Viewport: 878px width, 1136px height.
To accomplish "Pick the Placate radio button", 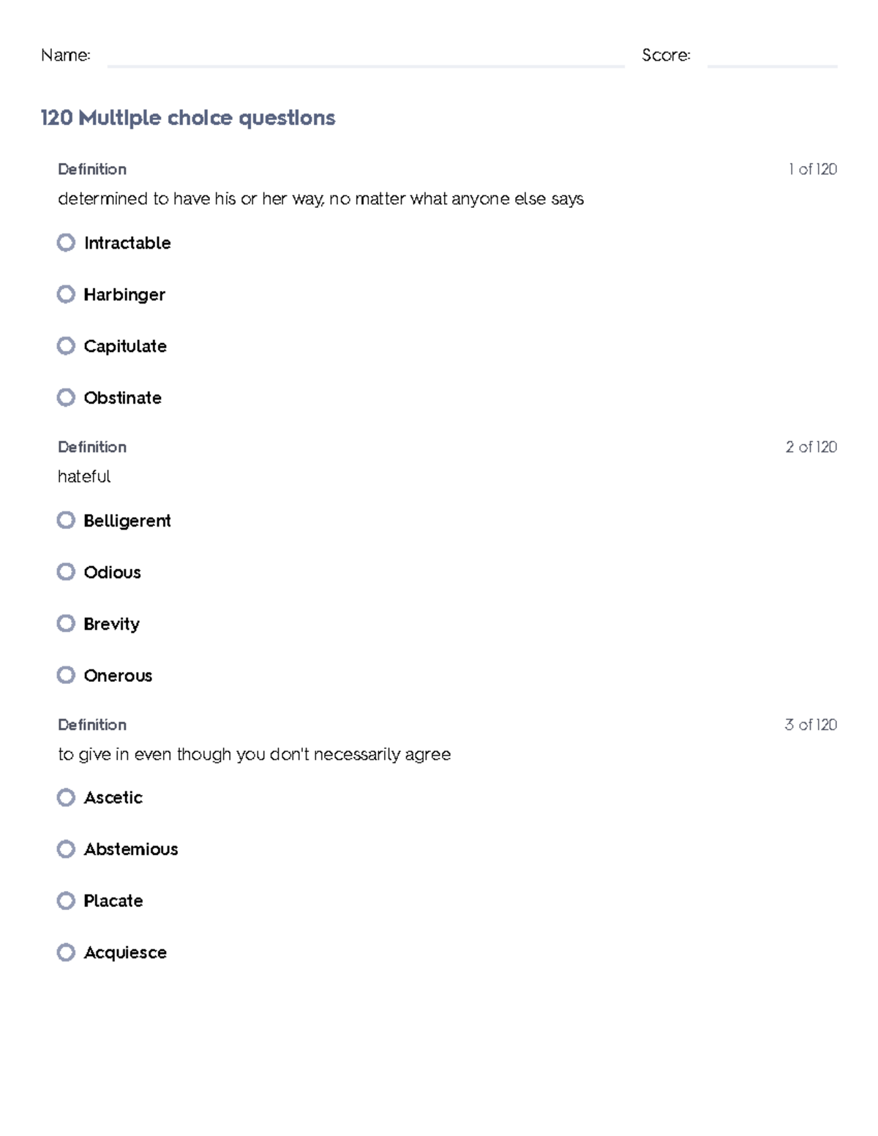I will (66, 900).
